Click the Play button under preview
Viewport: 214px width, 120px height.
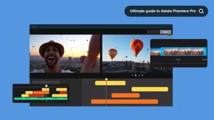(136, 75)
